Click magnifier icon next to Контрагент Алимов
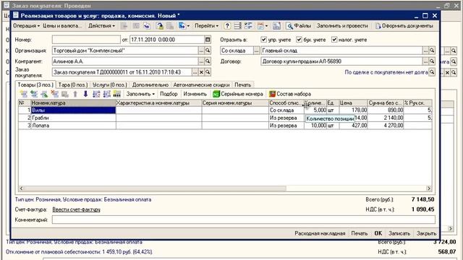 (x=208, y=61)
